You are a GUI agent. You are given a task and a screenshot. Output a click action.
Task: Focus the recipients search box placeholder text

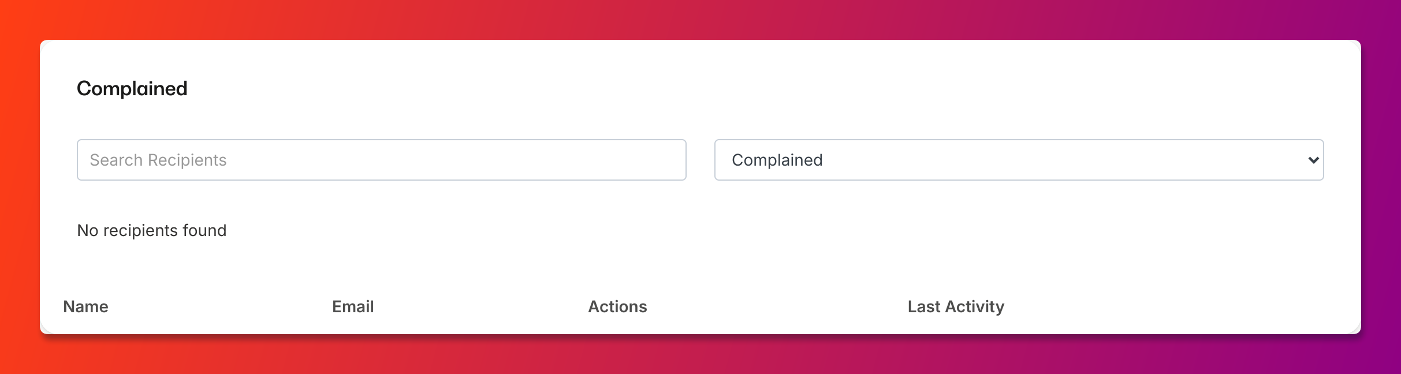pos(158,160)
